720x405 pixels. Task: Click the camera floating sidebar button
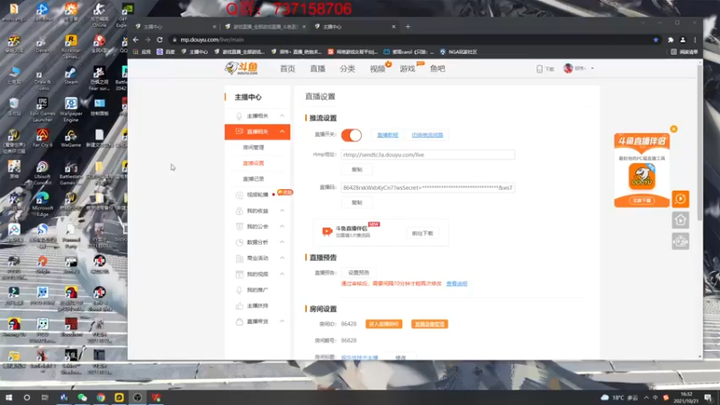[x=680, y=241]
